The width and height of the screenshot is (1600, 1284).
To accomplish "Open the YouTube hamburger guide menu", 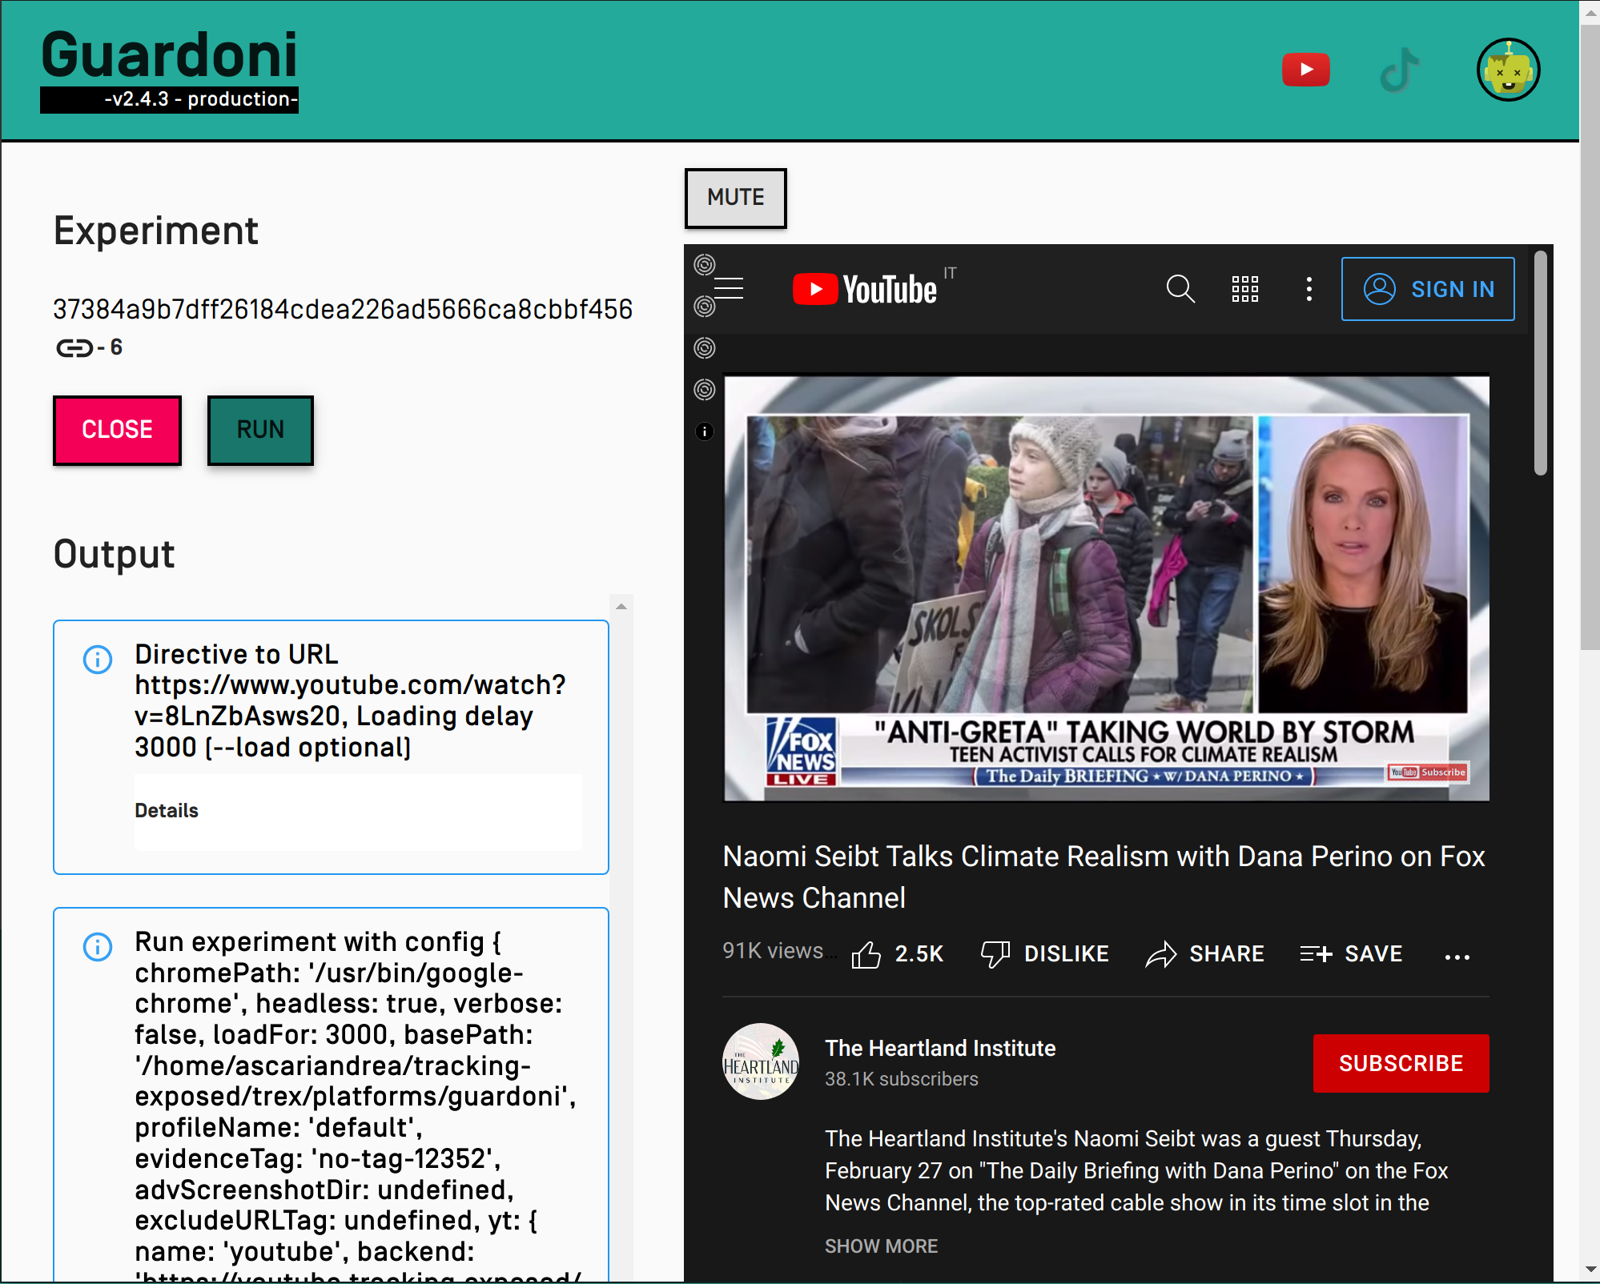I will pyautogui.click(x=729, y=288).
